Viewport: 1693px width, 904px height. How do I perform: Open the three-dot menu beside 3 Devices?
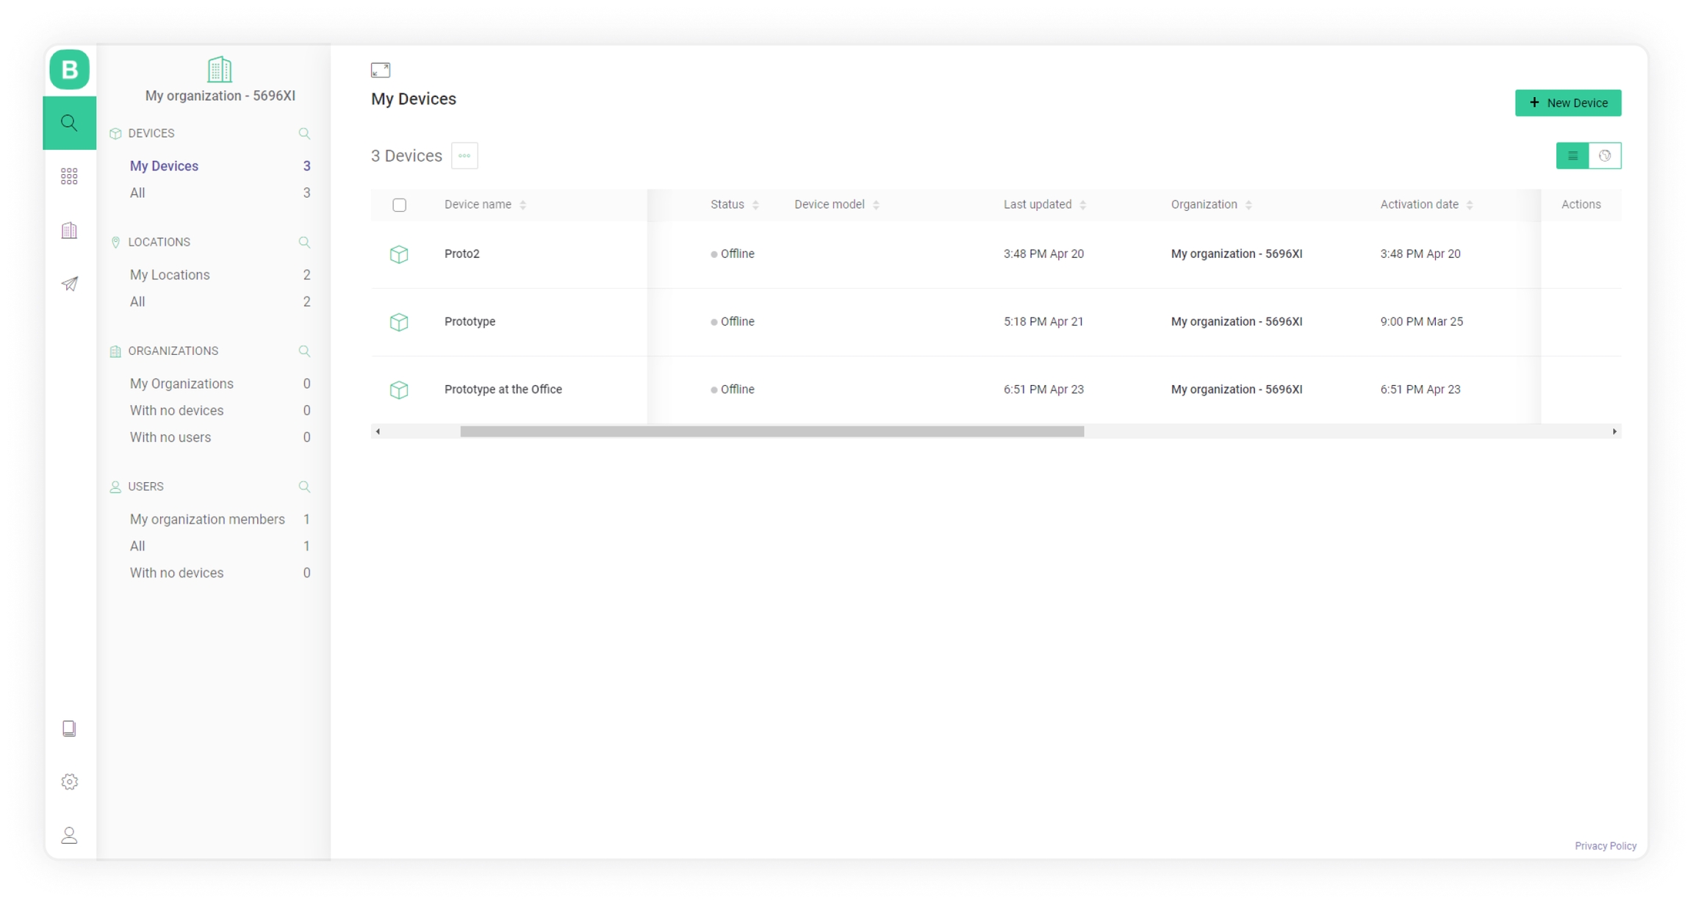pyautogui.click(x=464, y=156)
